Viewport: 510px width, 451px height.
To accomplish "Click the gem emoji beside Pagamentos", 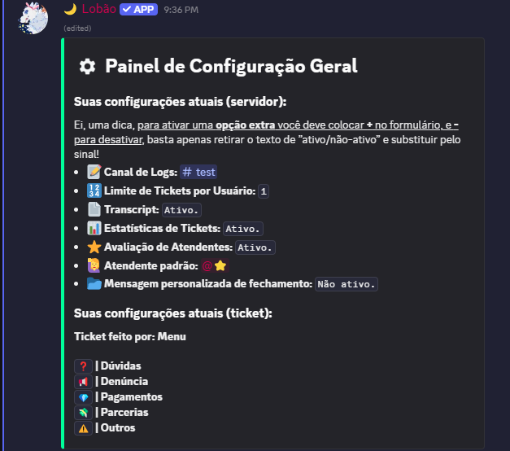I will 83,396.
